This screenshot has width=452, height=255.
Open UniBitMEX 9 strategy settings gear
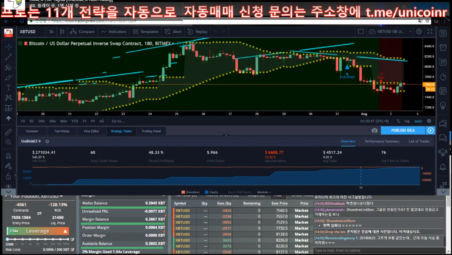(x=47, y=141)
